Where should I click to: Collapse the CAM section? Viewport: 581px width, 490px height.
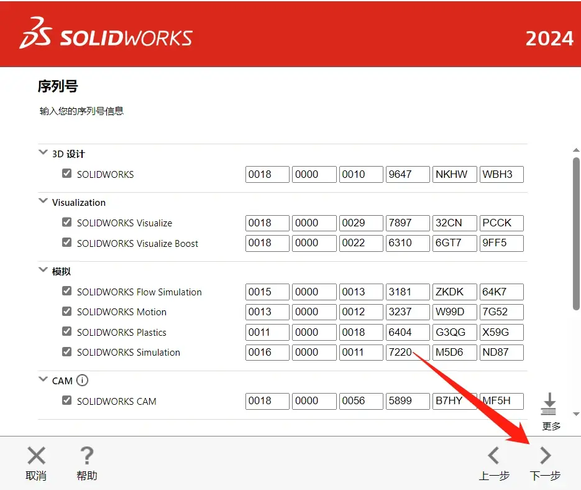tap(43, 379)
